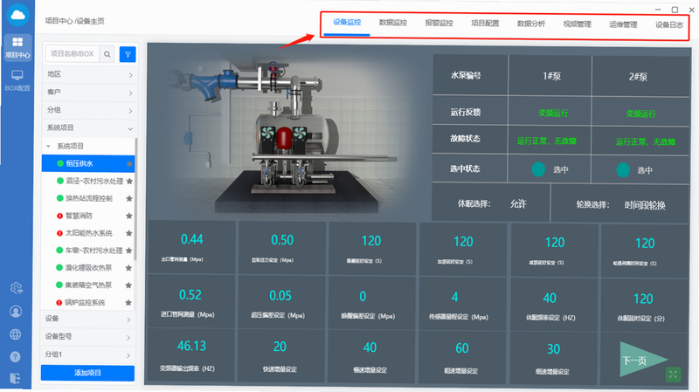Open the help question mark icon
This screenshot has width=699, height=392.
15,357
